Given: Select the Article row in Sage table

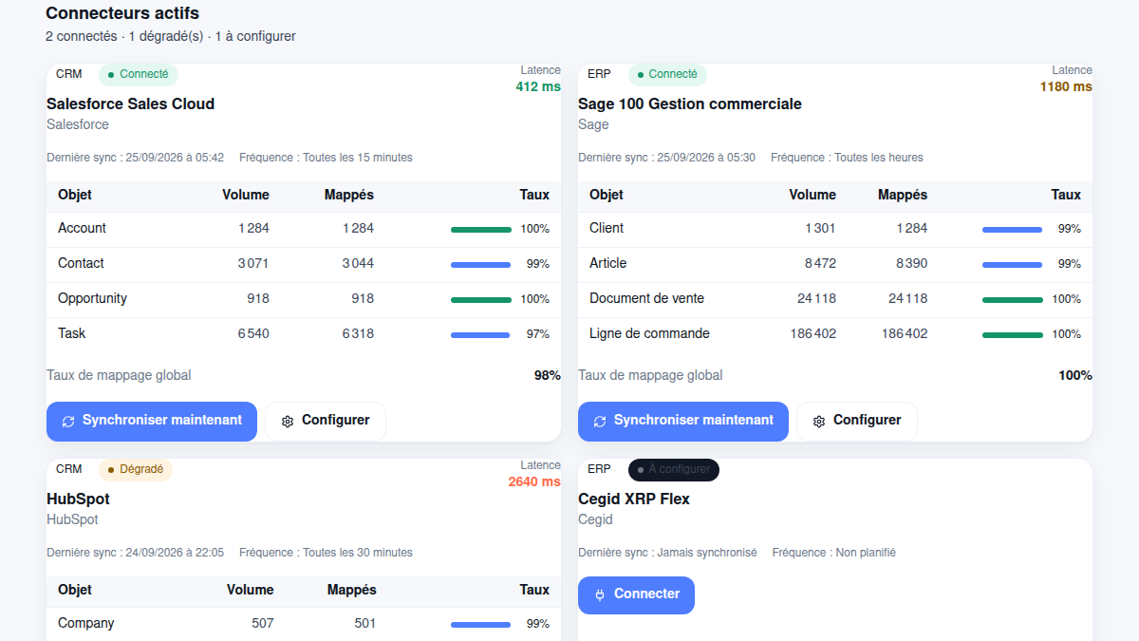Looking at the screenshot, I should 835,264.
